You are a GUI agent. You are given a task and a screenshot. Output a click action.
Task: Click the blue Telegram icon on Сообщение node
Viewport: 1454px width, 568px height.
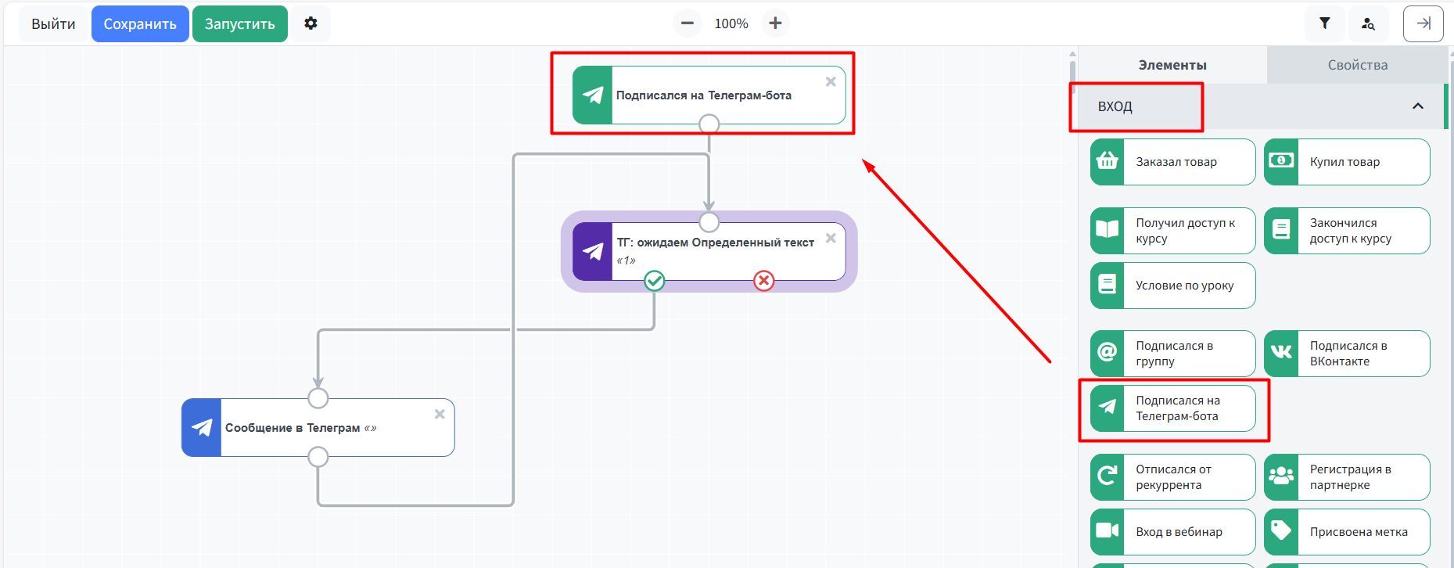pos(202,428)
